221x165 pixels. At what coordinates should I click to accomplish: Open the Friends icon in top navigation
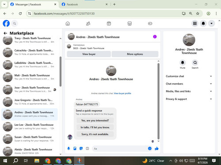pyautogui.click(x=88, y=23)
